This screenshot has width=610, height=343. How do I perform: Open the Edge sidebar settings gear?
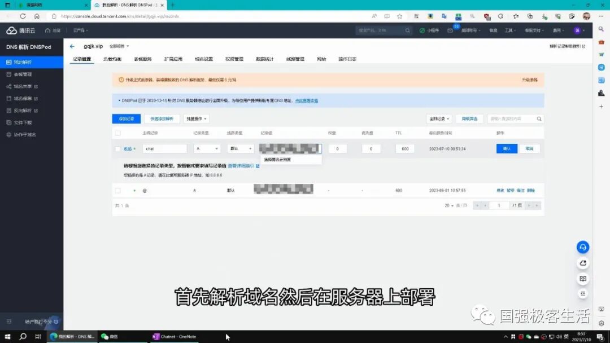click(x=602, y=323)
